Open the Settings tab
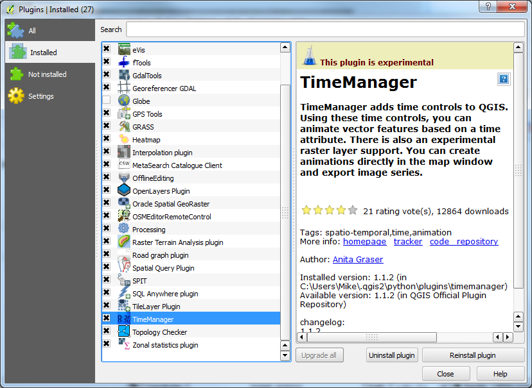This screenshot has height=388, width=532. 40,96
